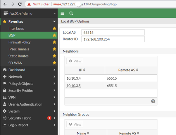Image resolution: width=176 pixels, height=135 pixels.
Task: Click the Neighbor Groups section heading
Action: click(x=76, y=115)
